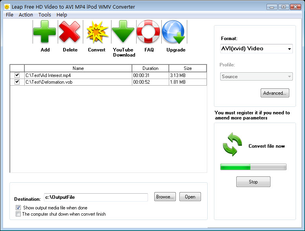
Task: Click the YouTube Download label text
Action: pos(124,52)
